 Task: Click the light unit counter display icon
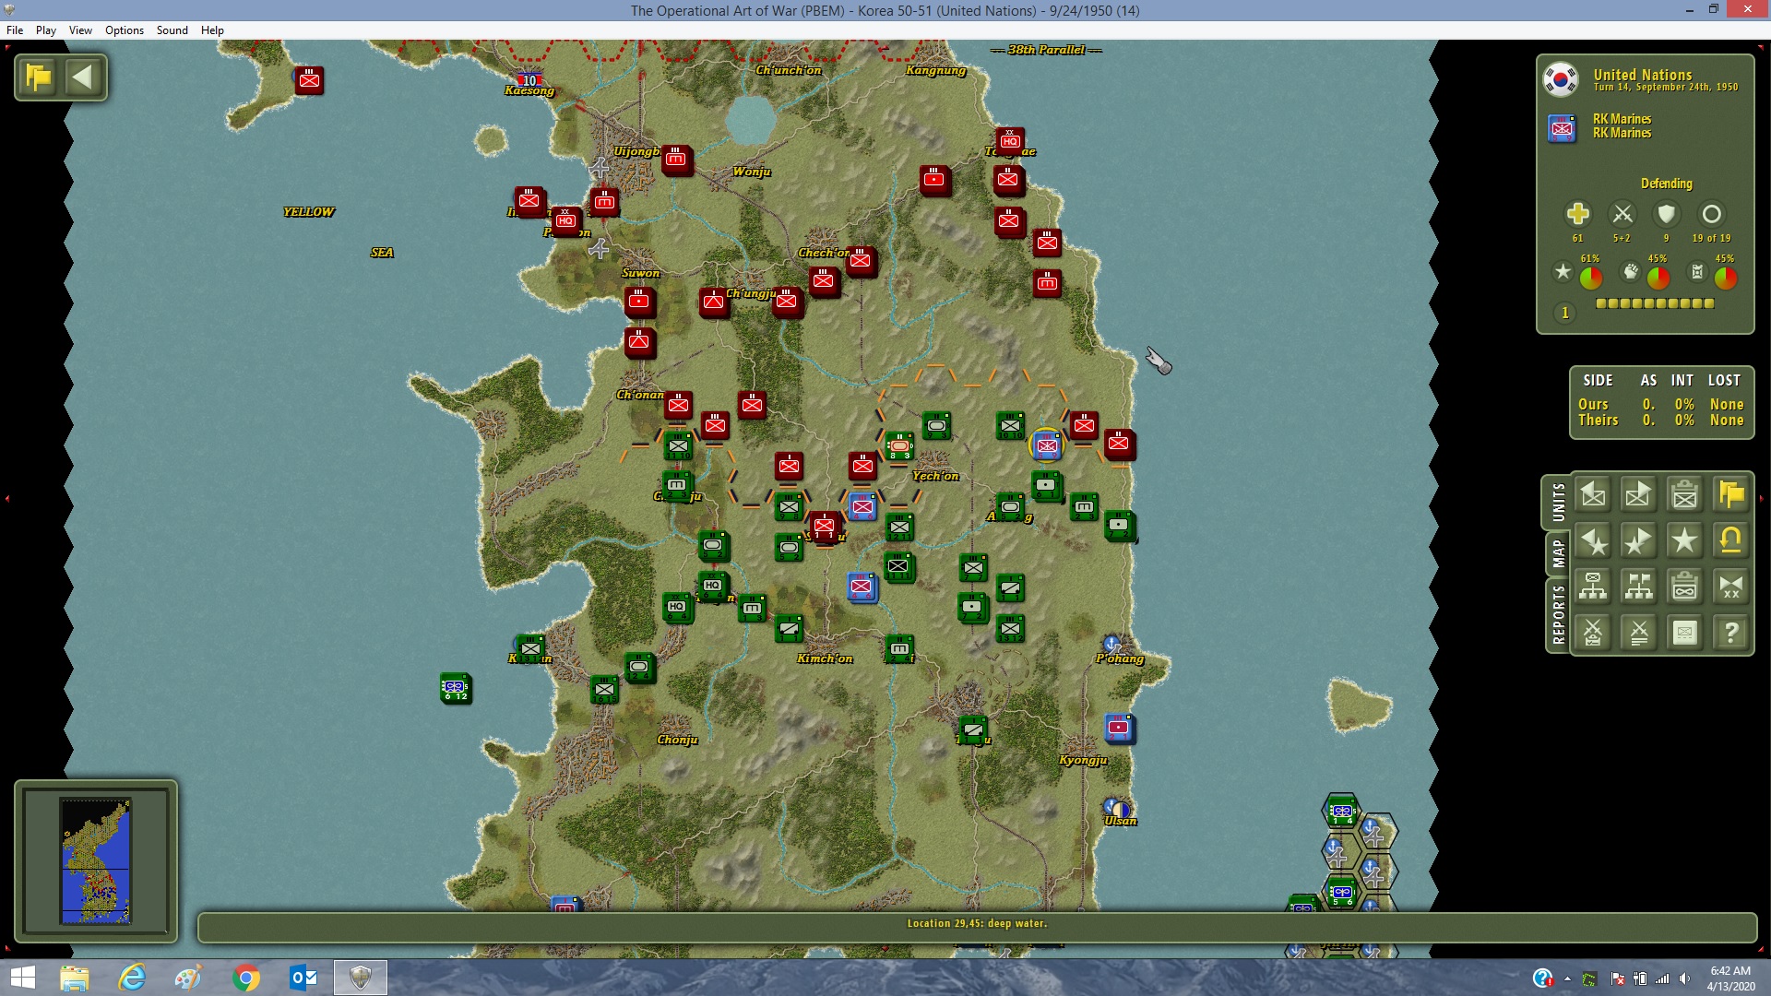[x=1685, y=633]
